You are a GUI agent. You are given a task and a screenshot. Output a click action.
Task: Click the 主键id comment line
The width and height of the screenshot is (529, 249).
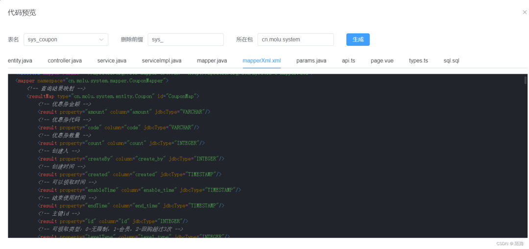(x=59, y=213)
